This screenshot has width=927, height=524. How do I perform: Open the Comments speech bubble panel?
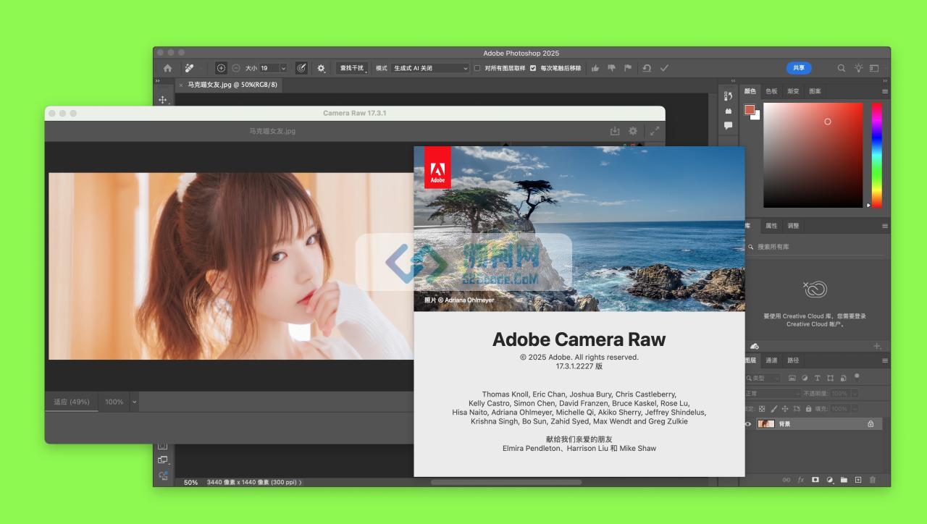click(729, 125)
